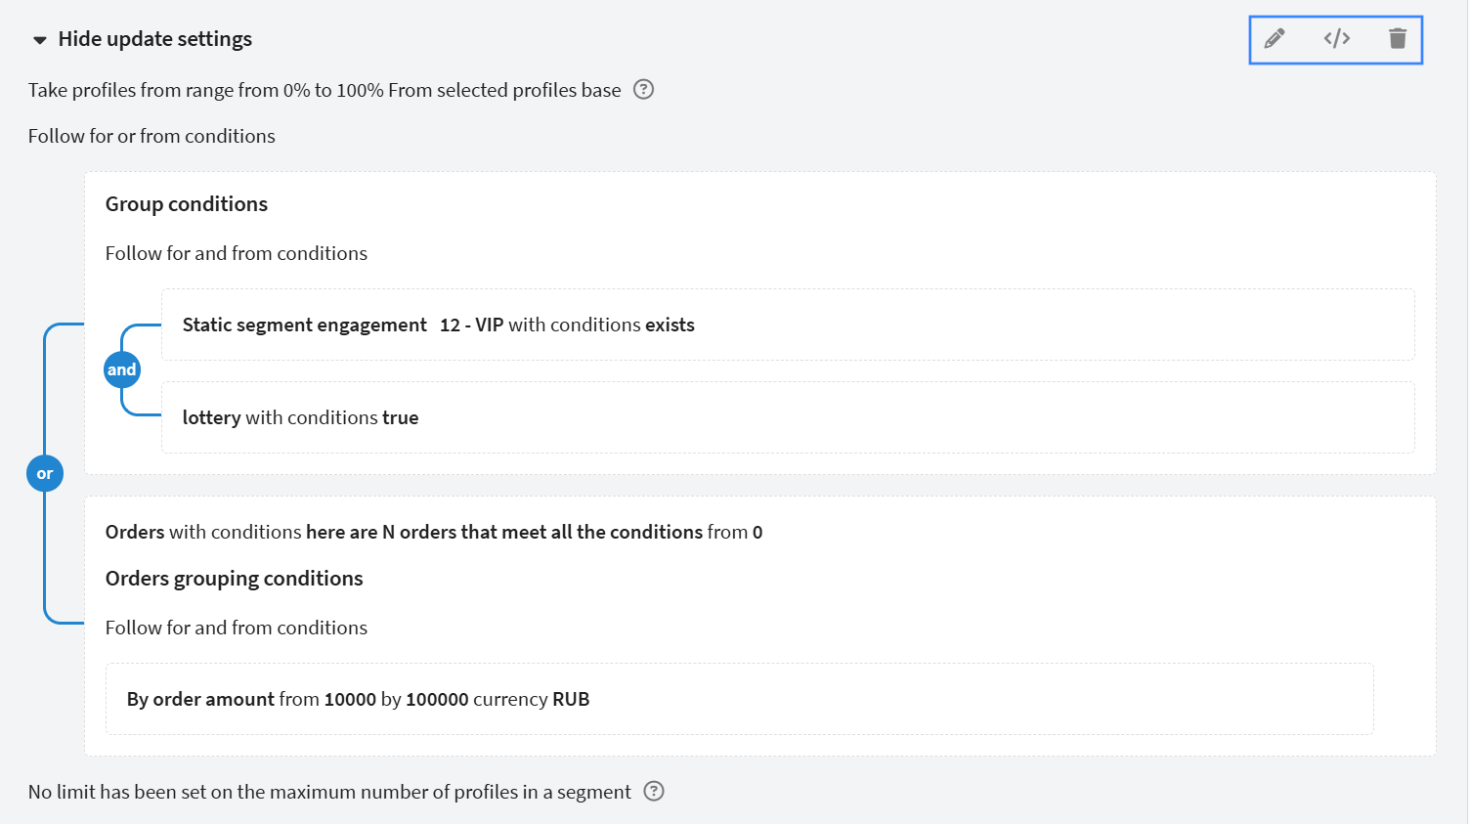Click the "Group conditions" heading
This screenshot has height=824, width=1470.
point(187,204)
